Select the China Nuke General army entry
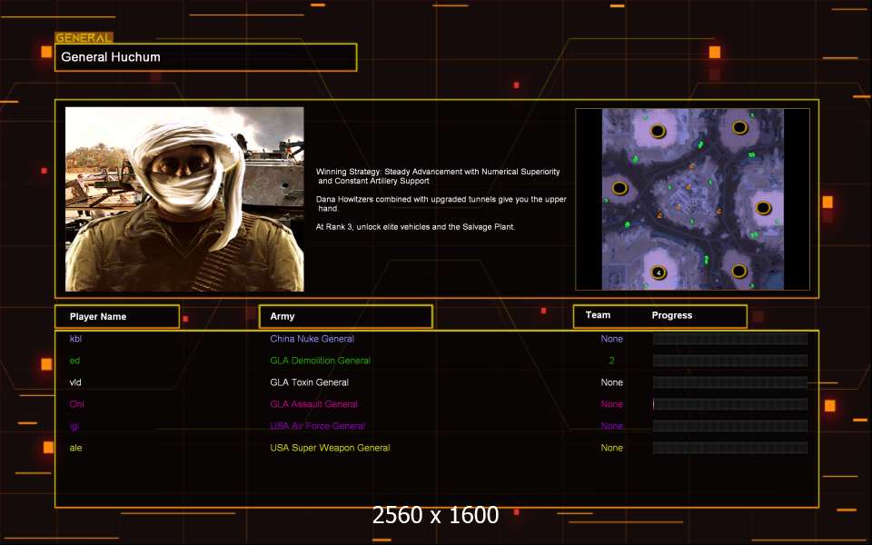The width and height of the screenshot is (872, 545). tap(312, 339)
